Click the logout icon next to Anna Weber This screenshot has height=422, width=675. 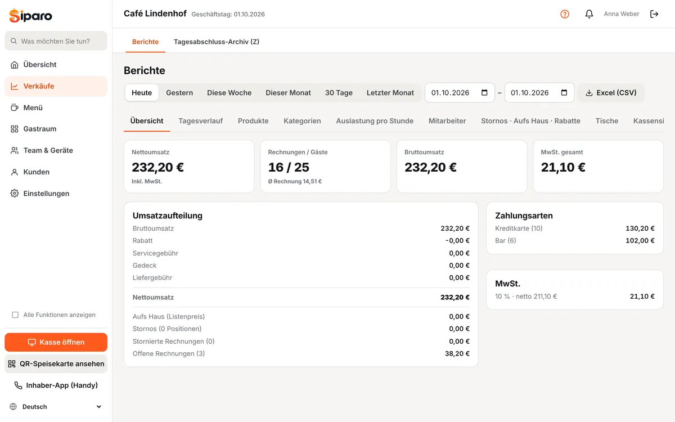[654, 14]
